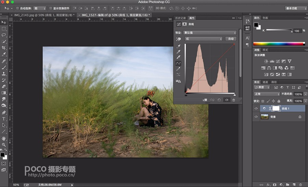Adjust the K slider handle

[x=292, y=31]
